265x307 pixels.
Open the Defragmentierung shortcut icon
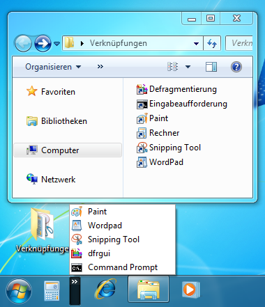pyautogui.click(x=142, y=89)
